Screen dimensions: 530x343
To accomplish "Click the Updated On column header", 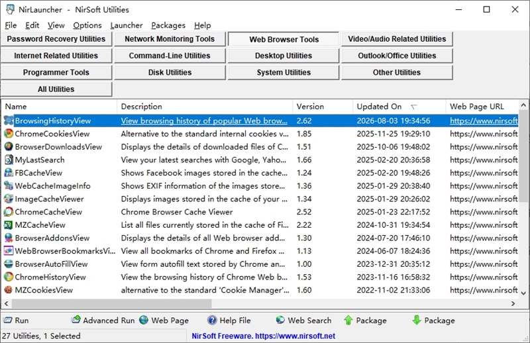I will pyautogui.click(x=399, y=107).
